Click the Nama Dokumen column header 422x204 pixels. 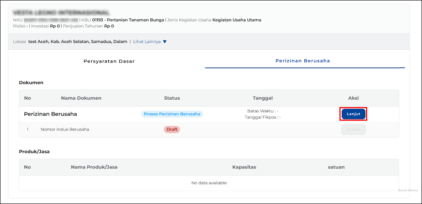tap(81, 98)
